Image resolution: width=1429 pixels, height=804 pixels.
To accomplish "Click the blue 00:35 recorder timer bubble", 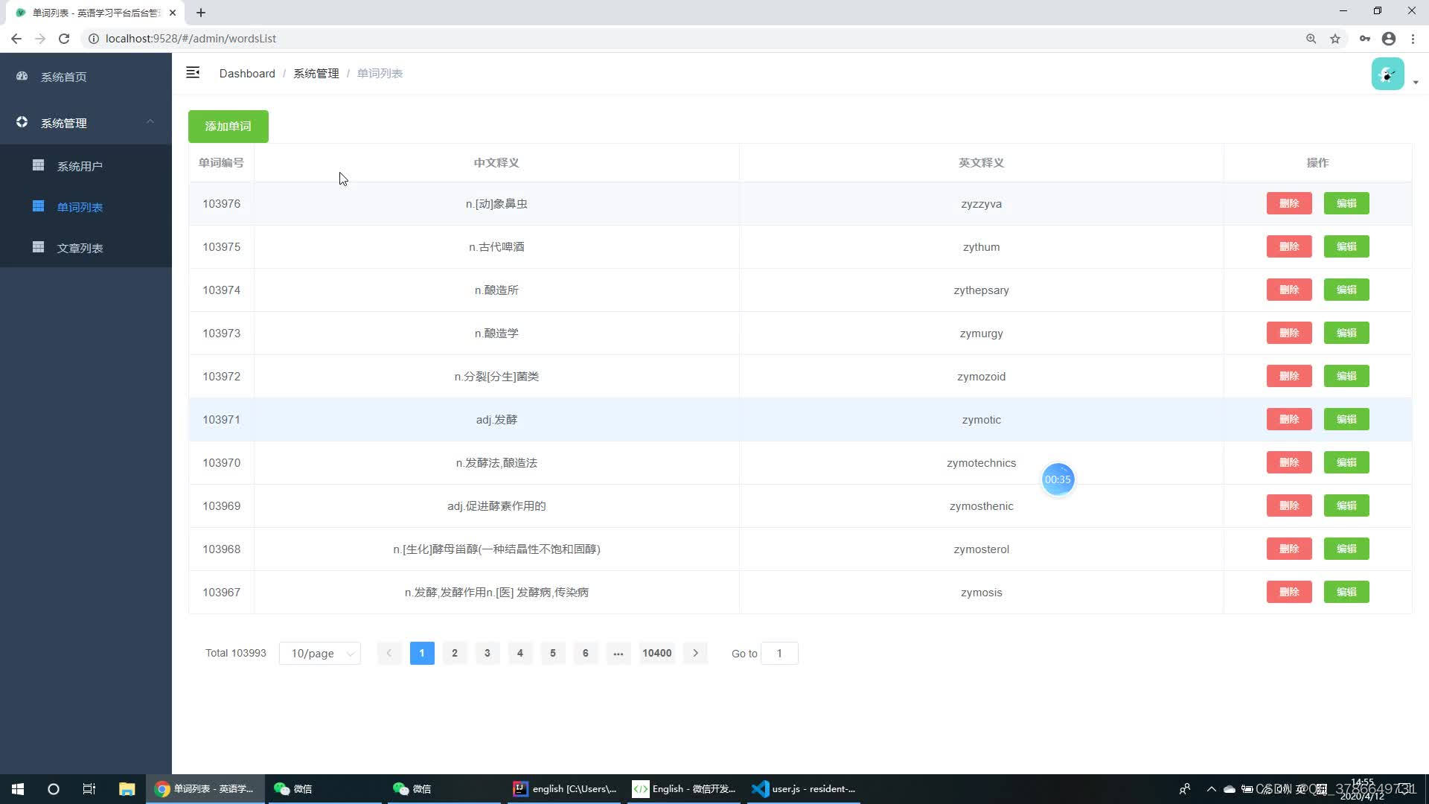I will tap(1058, 479).
